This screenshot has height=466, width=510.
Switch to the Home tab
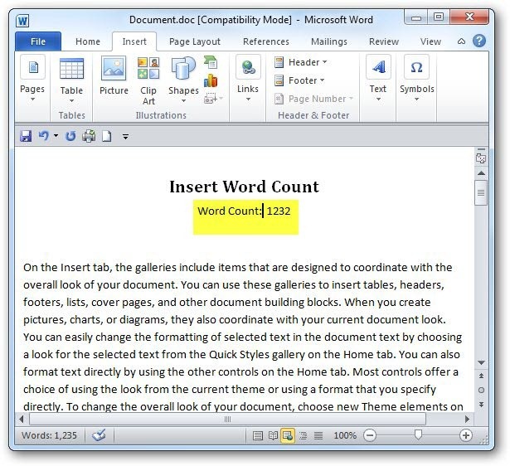coord(88,41)
